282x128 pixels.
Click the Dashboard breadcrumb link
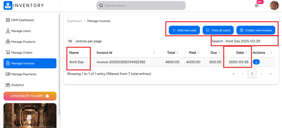(x=74, y=21)
